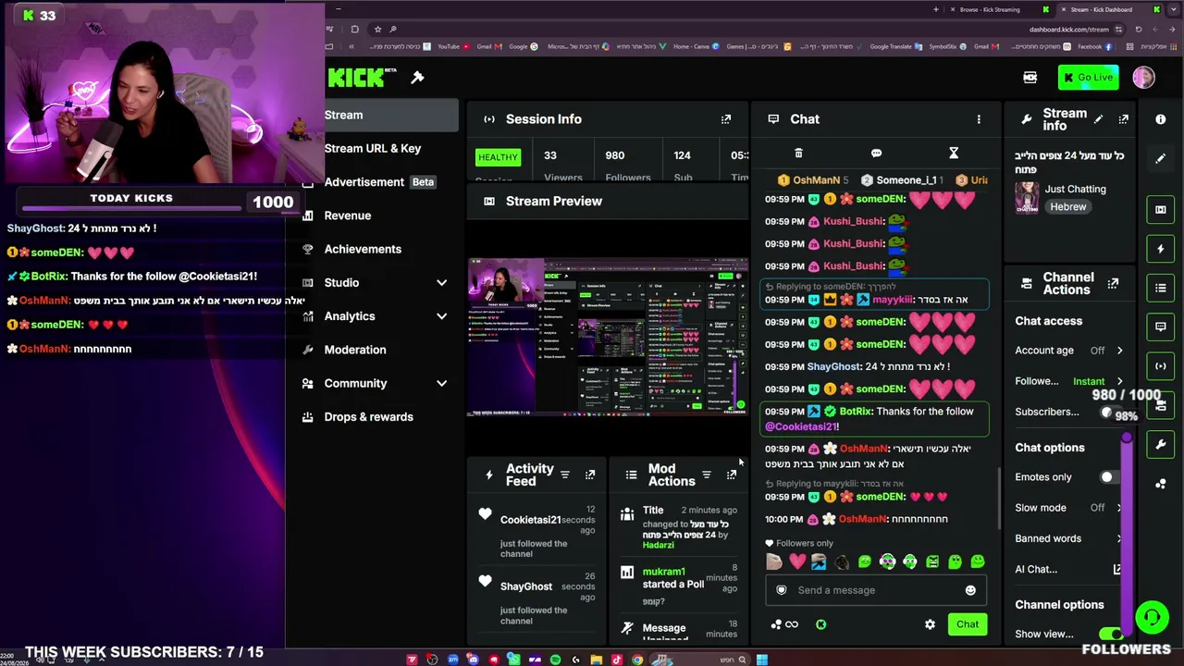The image size is (1184, 666).
Task: Pop out the Mod Actions panel
Action: coord(731,475)
